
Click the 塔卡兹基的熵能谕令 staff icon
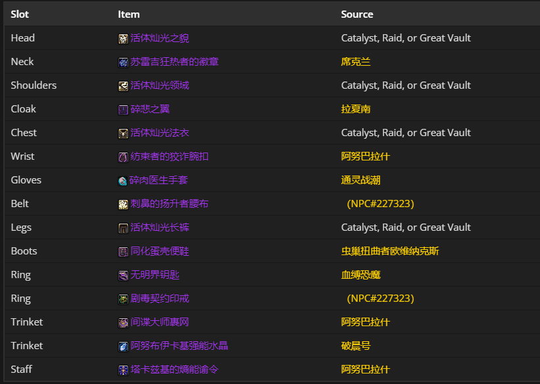[x=123, y=370]
